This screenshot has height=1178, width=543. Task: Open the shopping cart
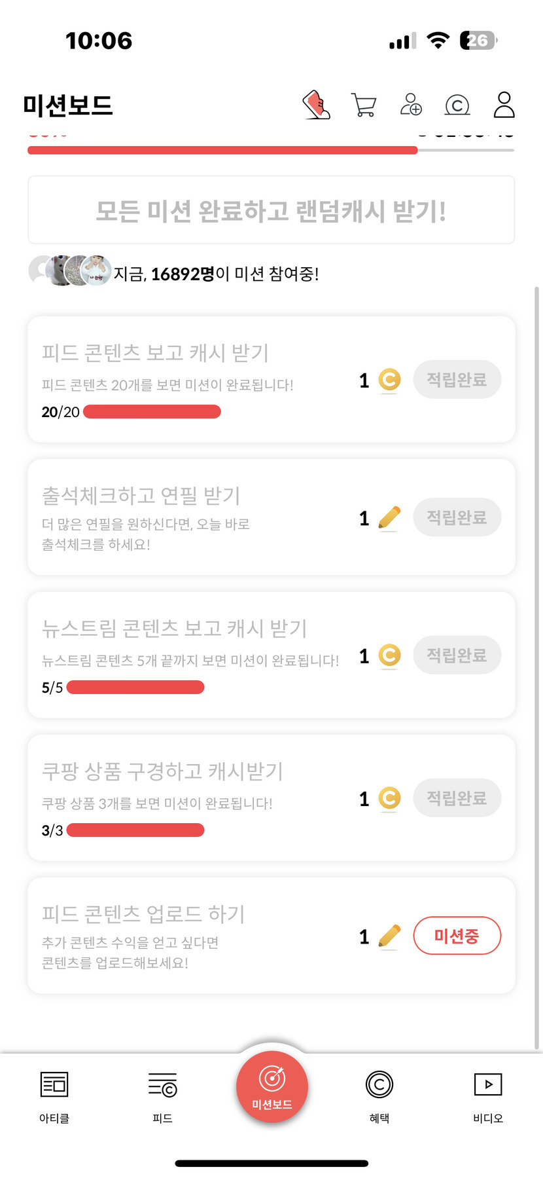click(364, 105)
